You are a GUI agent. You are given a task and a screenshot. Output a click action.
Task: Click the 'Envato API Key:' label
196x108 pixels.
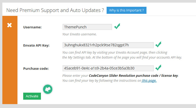tap(36, 45)
